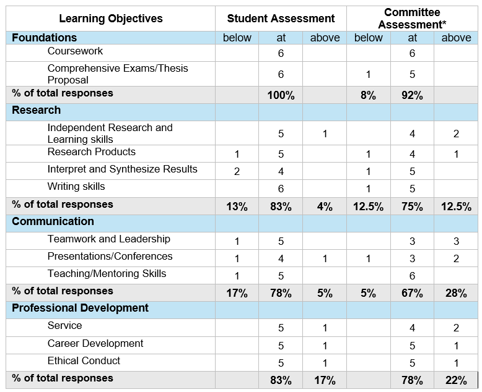Click the Research section heading row
The image size is (482, 392).
click(242, 112)
